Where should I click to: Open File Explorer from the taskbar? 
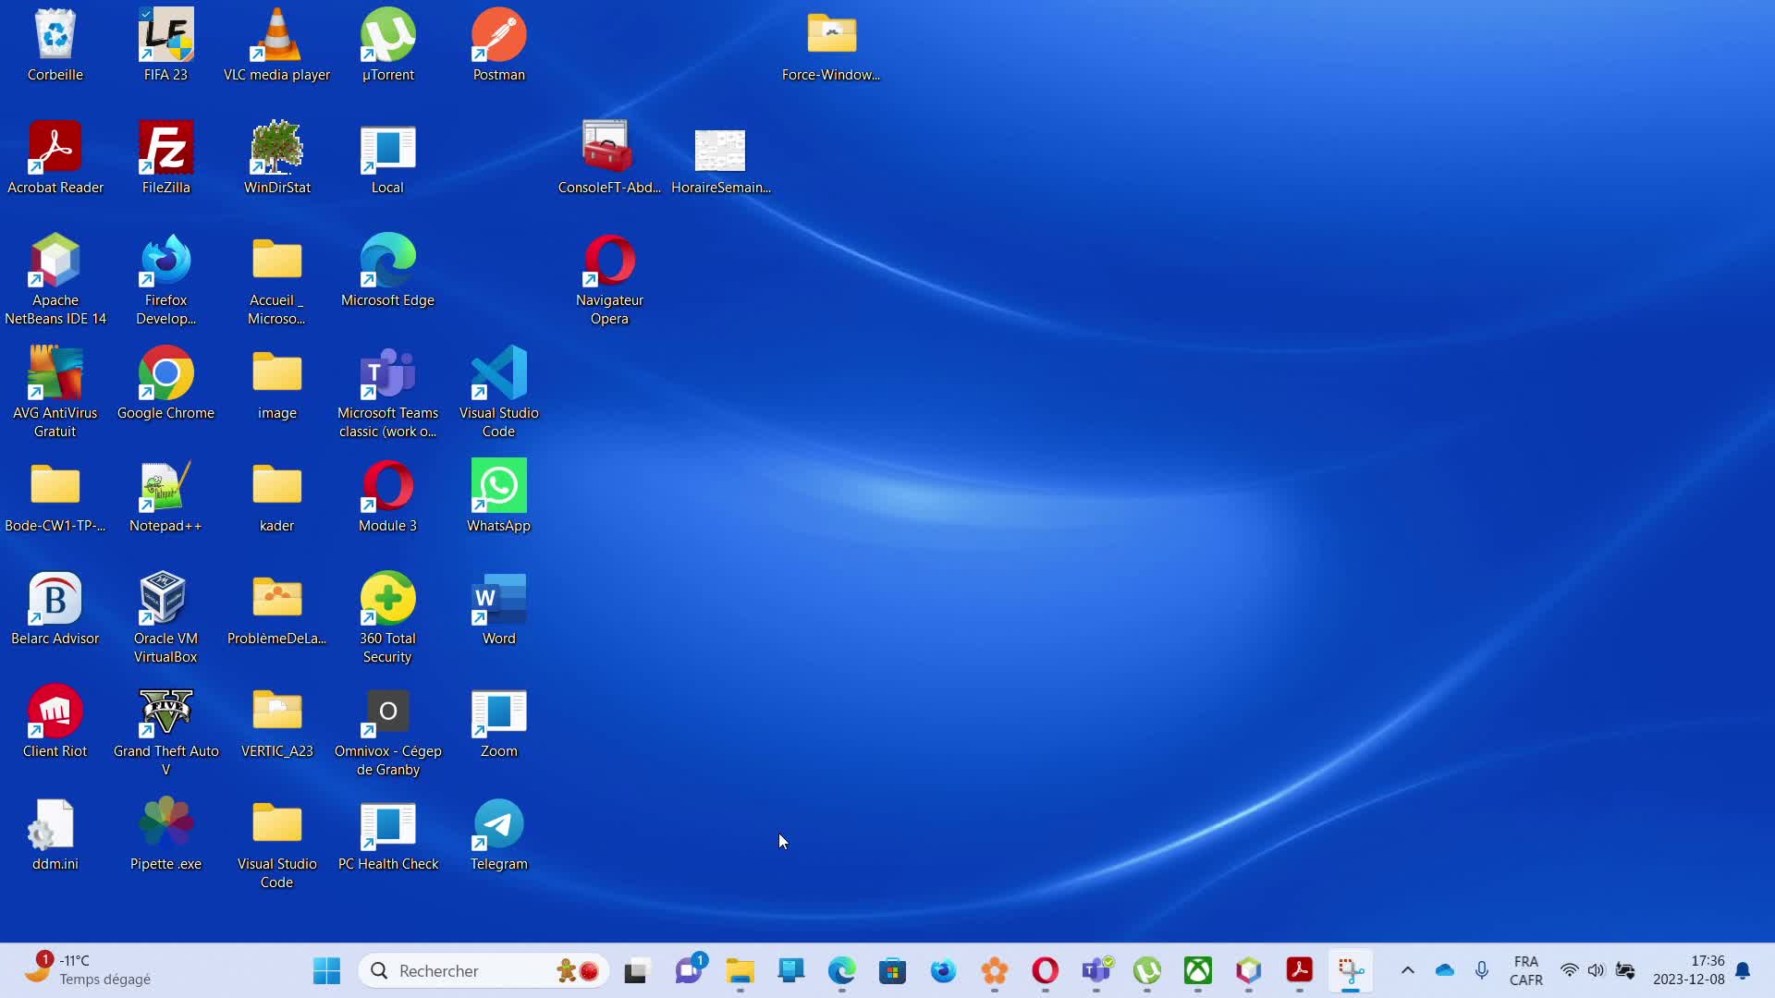coord(740,970)
